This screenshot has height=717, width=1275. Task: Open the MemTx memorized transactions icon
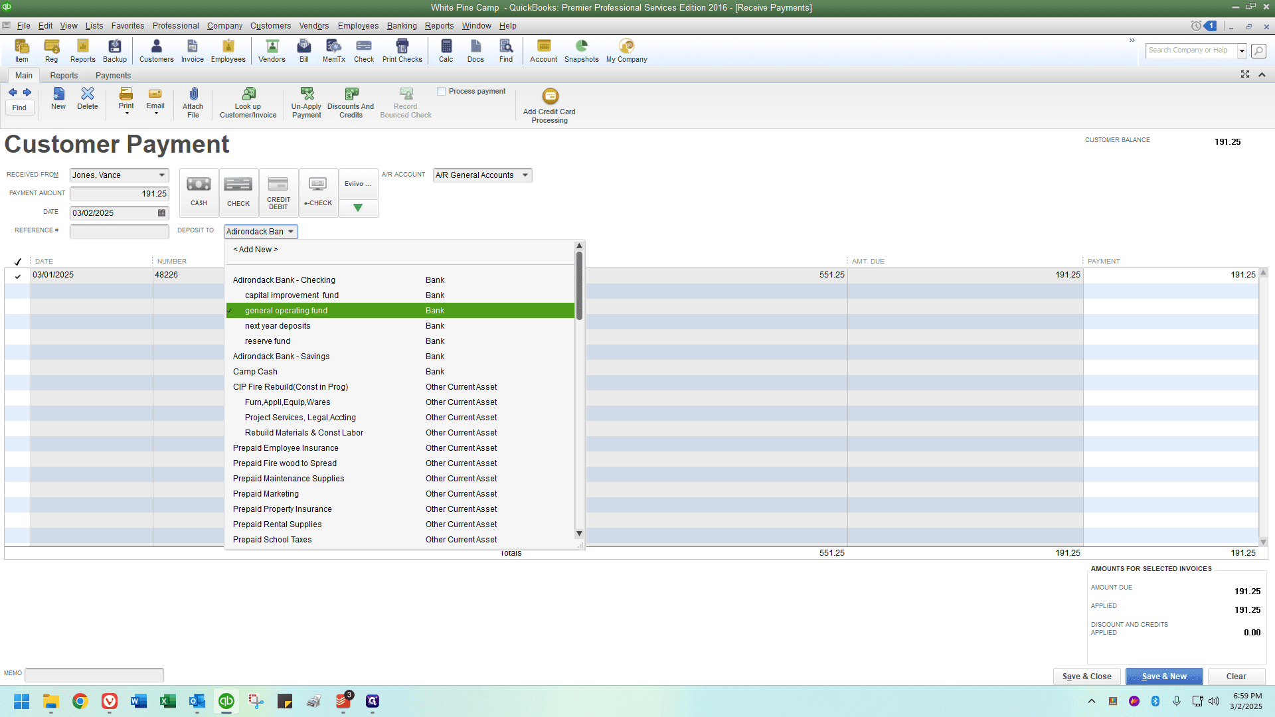pyautogui.click(x=334, y=50)
